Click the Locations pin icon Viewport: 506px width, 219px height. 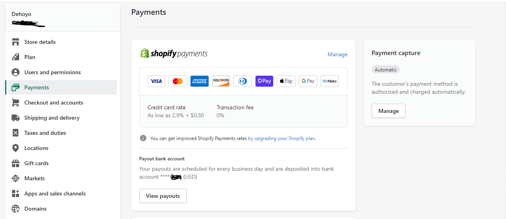[16, 148]
